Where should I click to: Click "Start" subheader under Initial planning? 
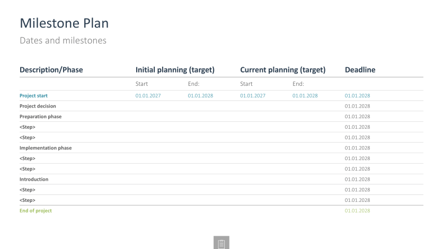(141, 84)
